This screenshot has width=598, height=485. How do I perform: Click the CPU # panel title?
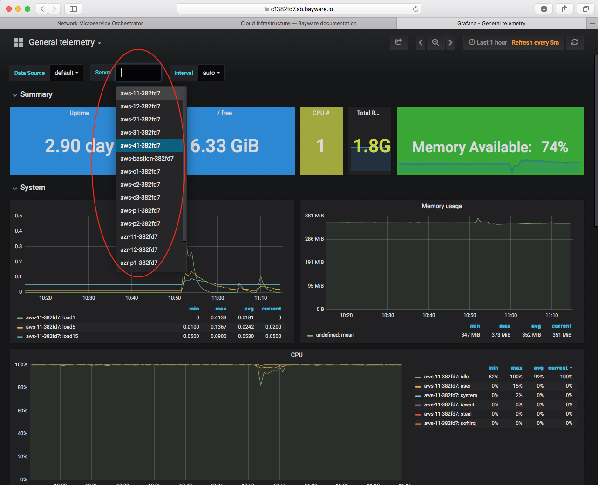pyautogui.click(x=321, y=113)
